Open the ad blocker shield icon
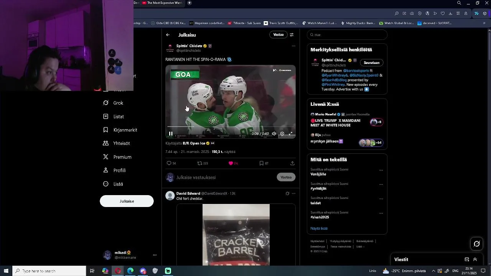 click(x=420, y=13)
